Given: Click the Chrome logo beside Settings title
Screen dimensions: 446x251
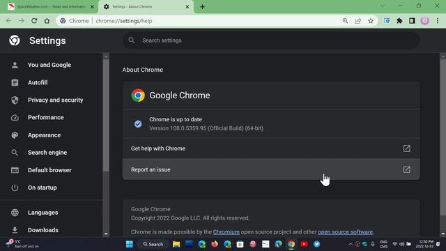Looking at the screenshot, I should [15, 40].
